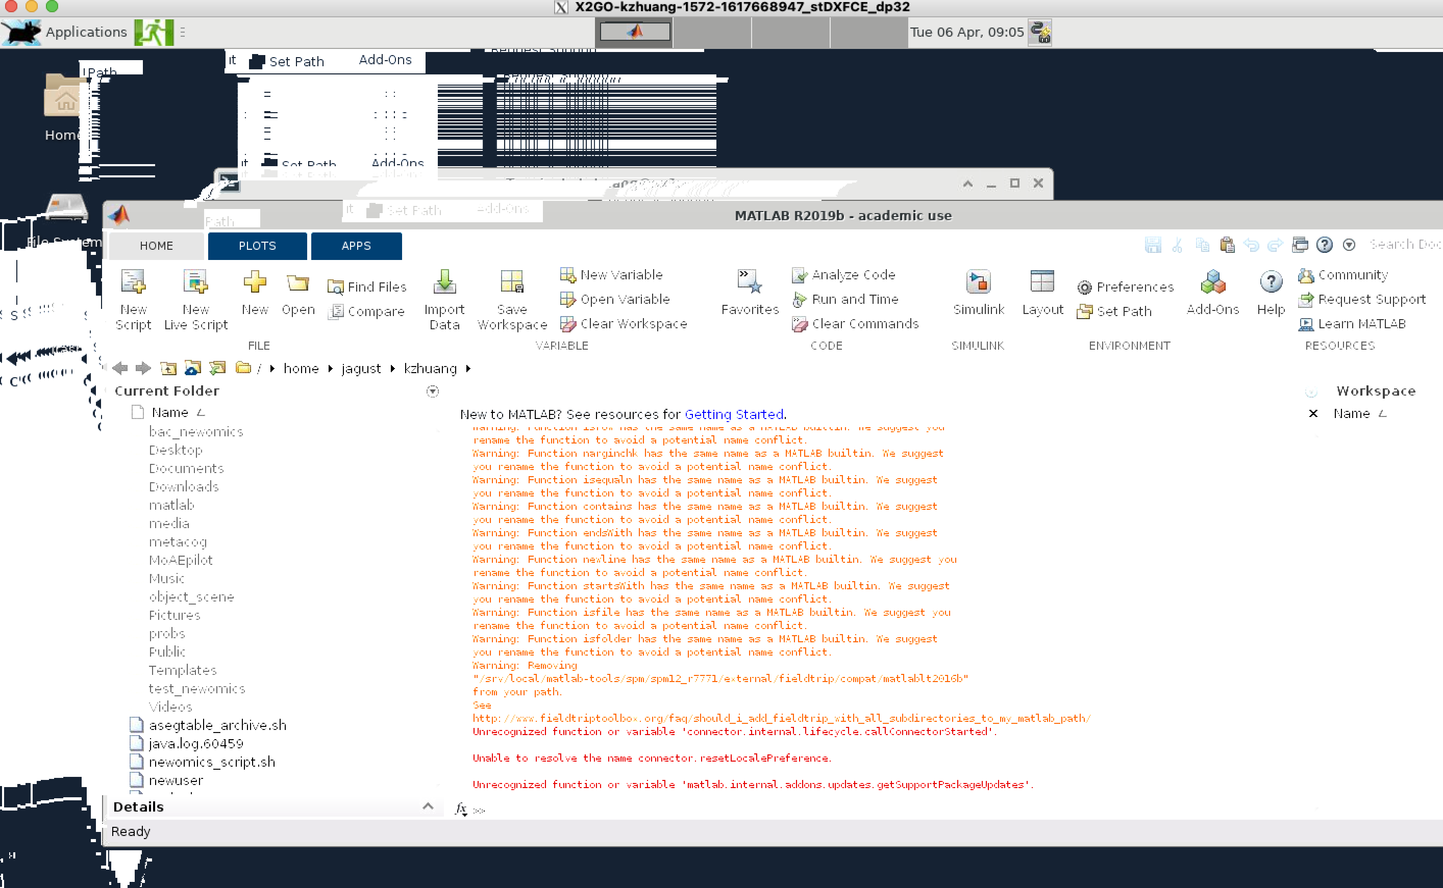Select asegtable_archive.sh file
This screenshot has height=888, width=1443.
tap(217, 725)
